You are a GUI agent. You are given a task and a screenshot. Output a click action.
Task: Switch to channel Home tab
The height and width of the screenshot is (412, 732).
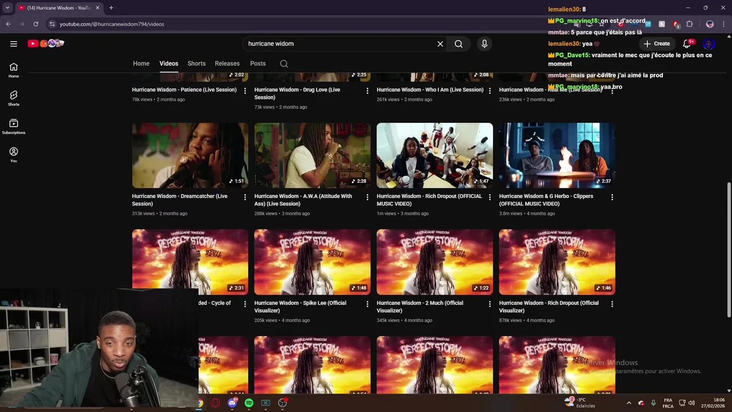click(141, 64)
